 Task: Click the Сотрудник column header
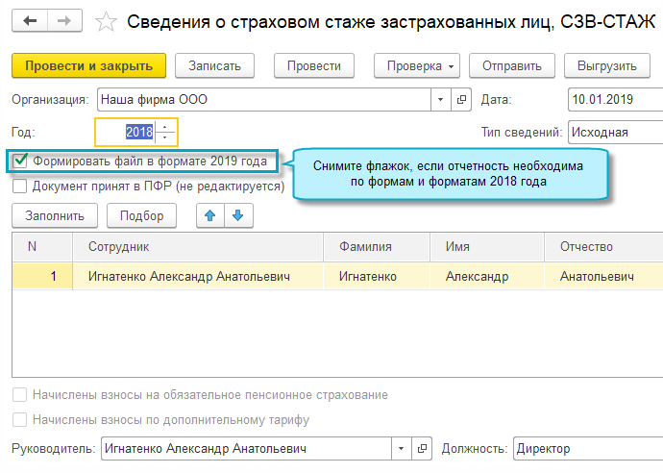pos(119,247)
